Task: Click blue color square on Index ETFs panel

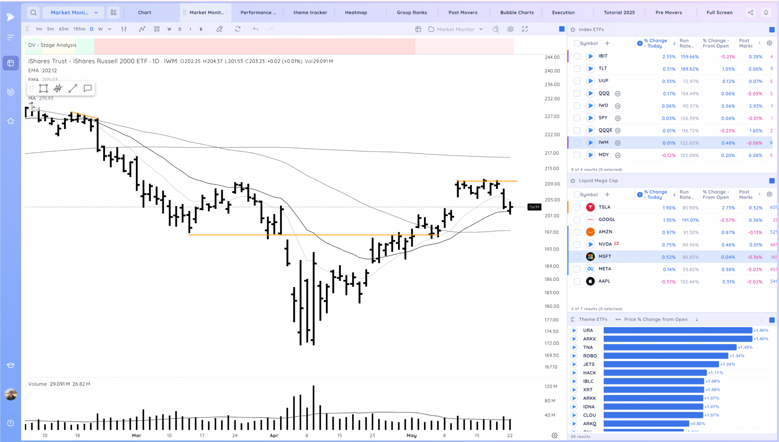Action: tap(772, 29)
